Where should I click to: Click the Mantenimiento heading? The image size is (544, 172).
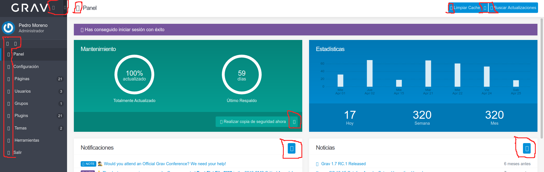tap(98, 49)
